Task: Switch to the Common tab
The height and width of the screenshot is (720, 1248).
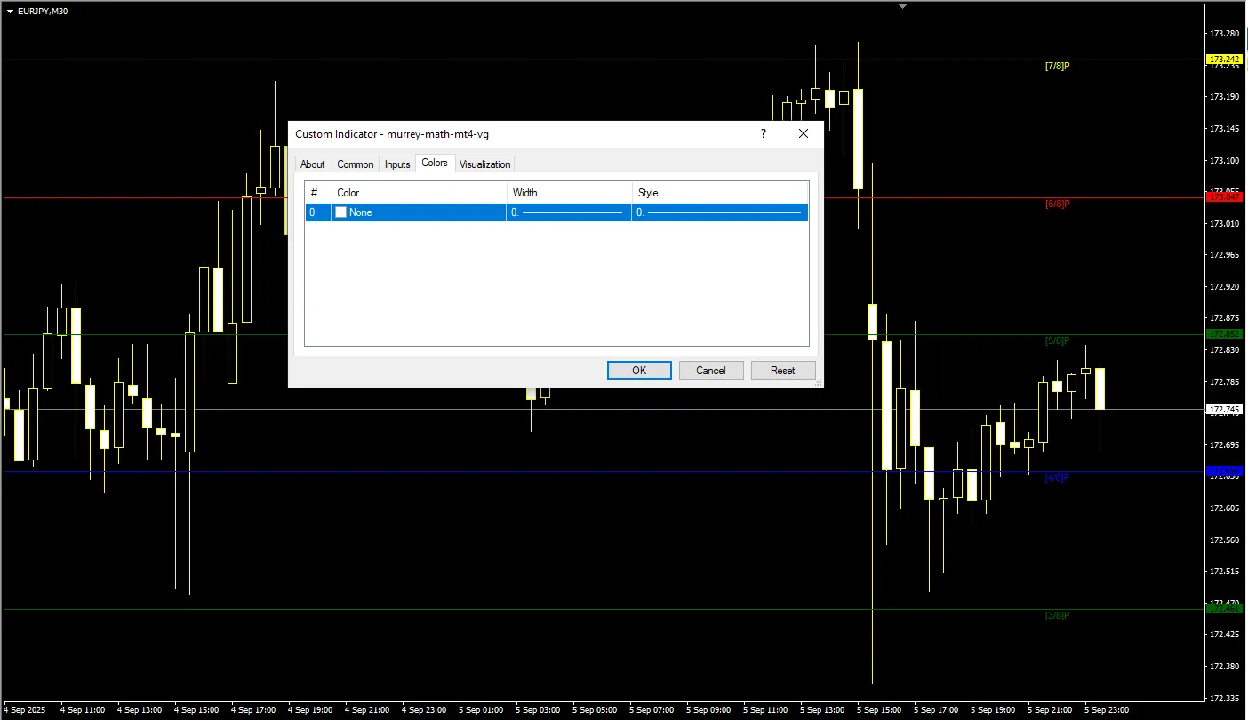Action: (x=355, y=164)
